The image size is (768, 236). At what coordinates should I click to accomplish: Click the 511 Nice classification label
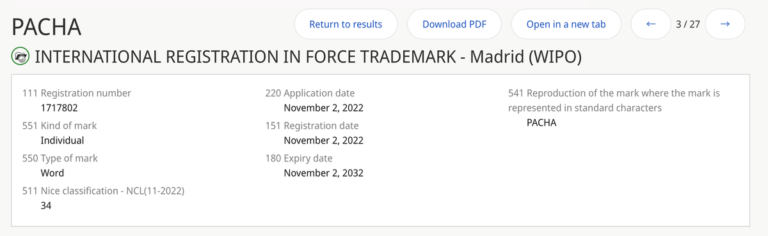pos(104,191)
